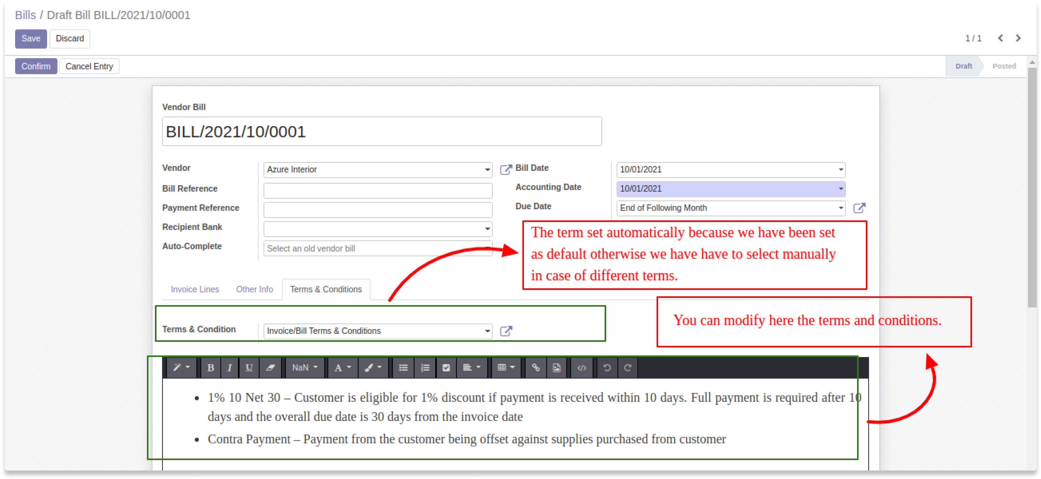Open the font color menu
This screenshot has height=479, width=1041.
[342, 367]
